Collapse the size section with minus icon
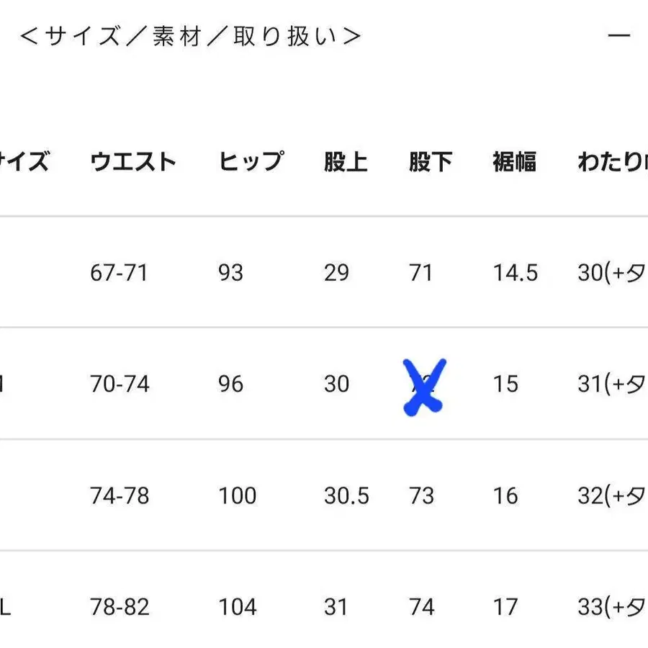The width and height of the screenshot is (648, 648). pyautogui.click(x=621, y=35)
